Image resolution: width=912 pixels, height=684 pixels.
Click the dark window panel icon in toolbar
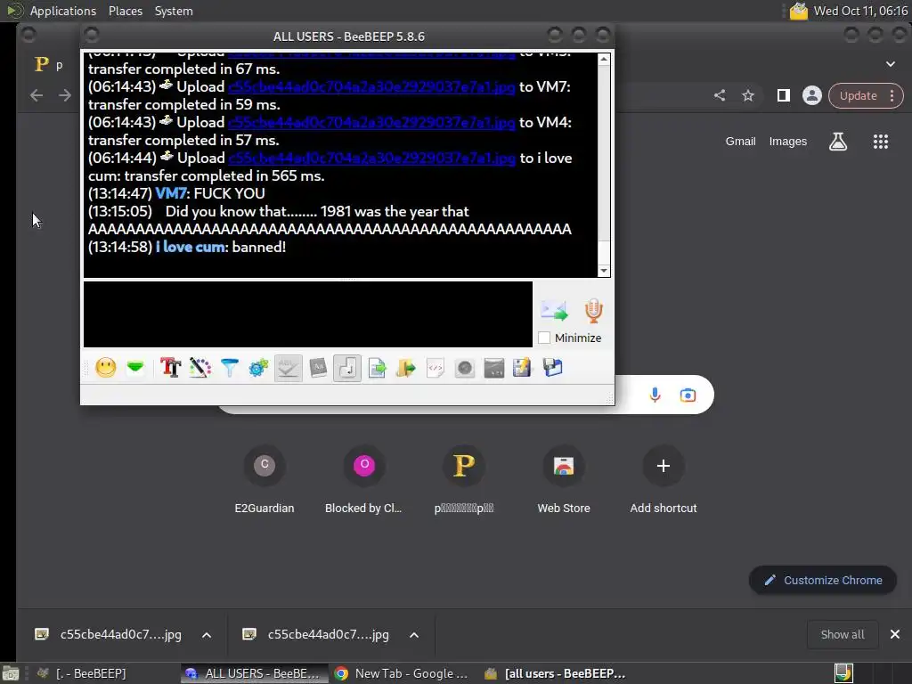click(493, 368)
